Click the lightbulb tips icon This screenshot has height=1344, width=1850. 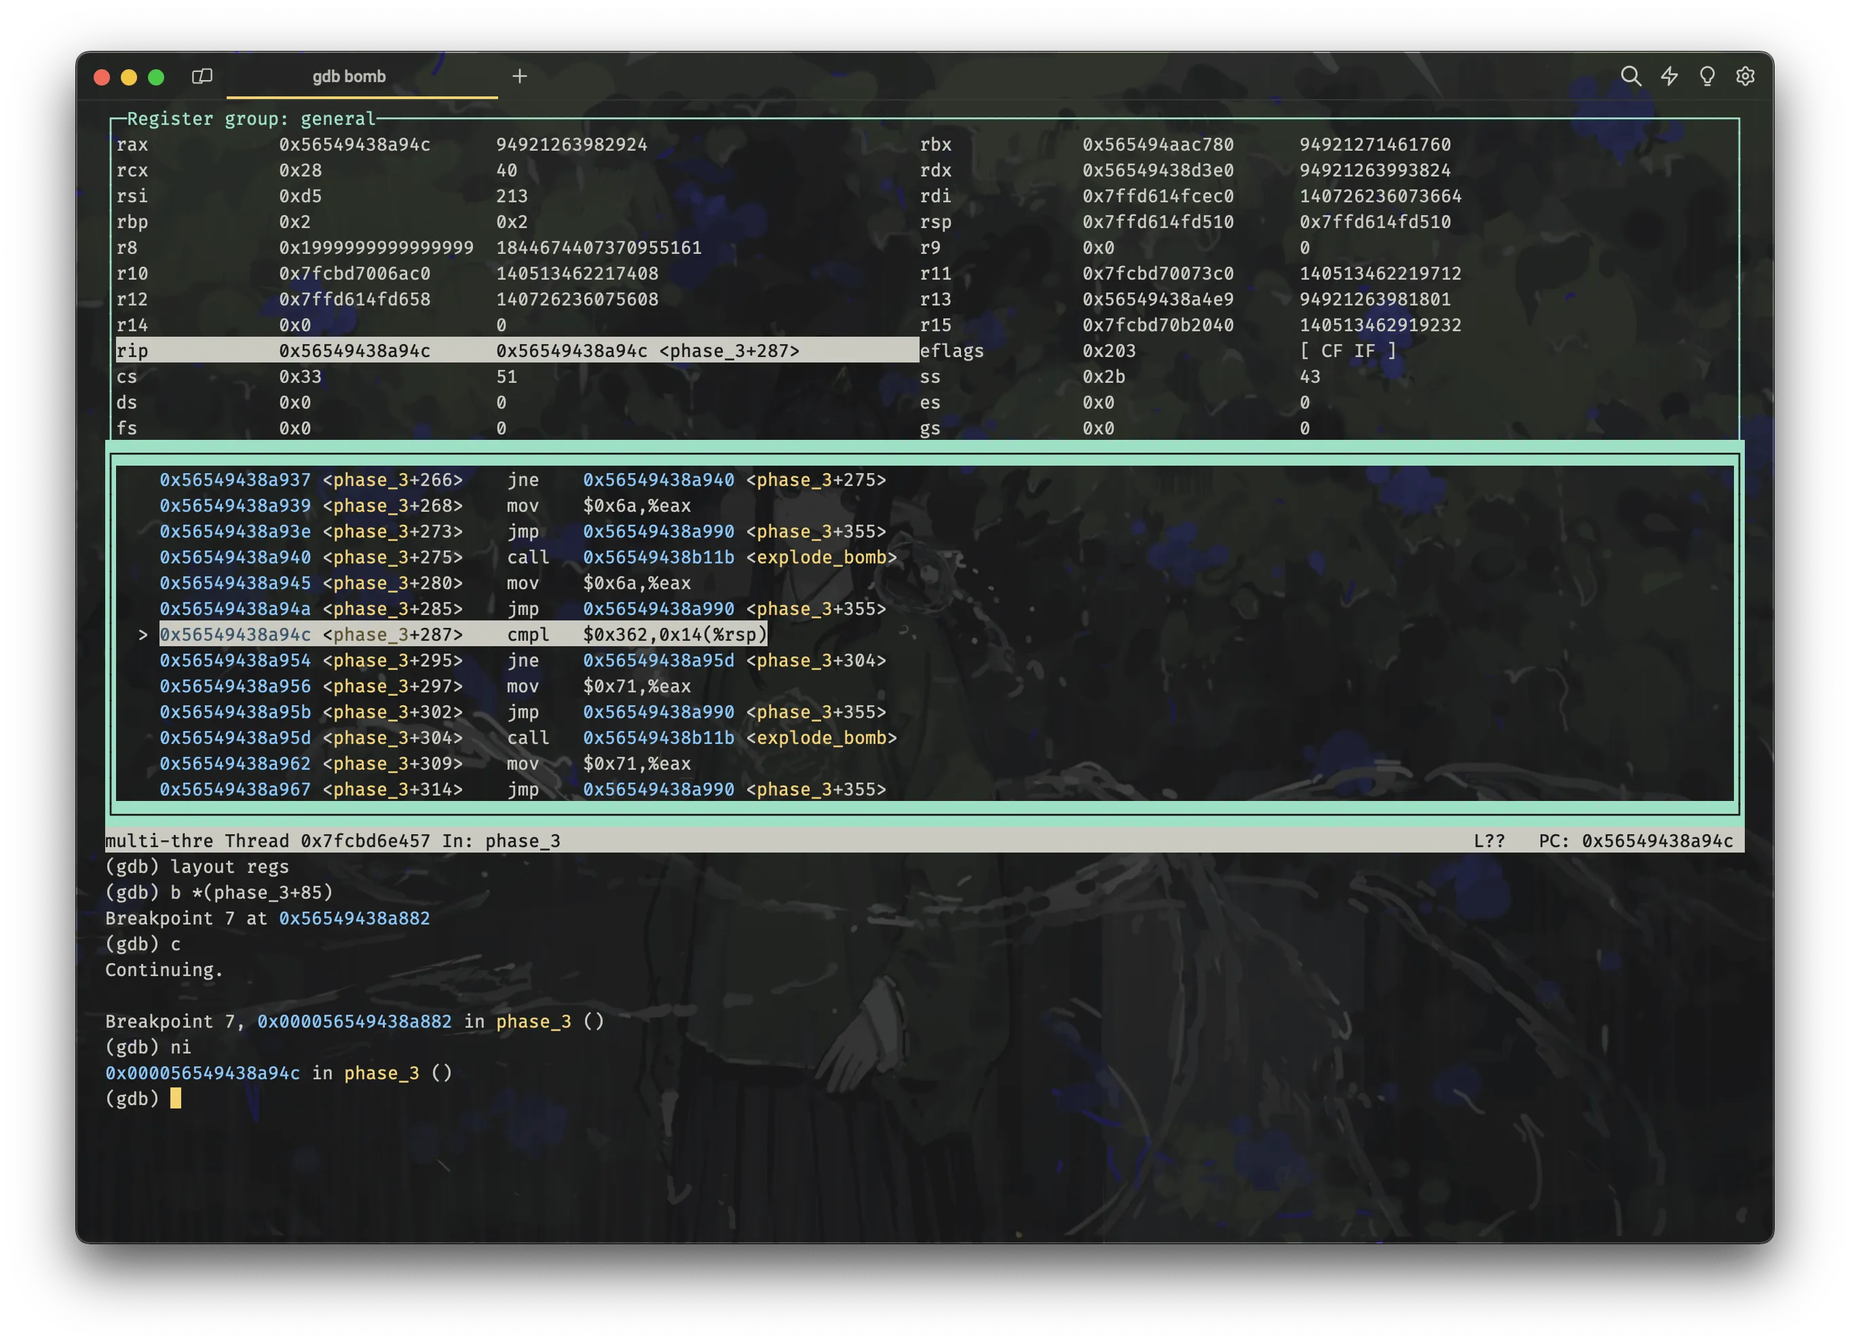click(x=1706, y=76)
